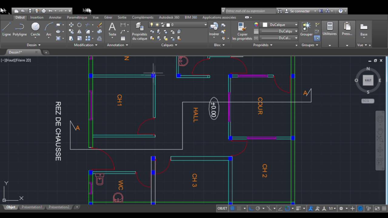
Task: Open the Insertion ribbon tab
Action: 37,18
